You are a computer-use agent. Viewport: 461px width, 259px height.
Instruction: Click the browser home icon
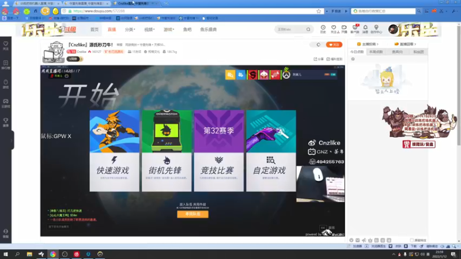[x=36, y=11]
